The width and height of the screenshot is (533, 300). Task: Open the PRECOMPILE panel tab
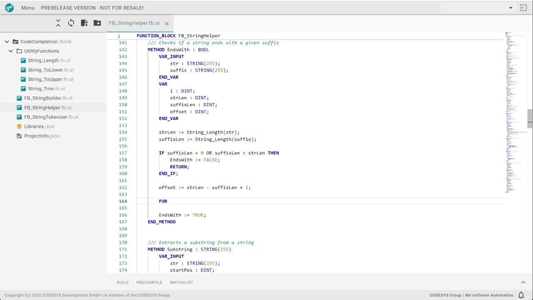149,282
